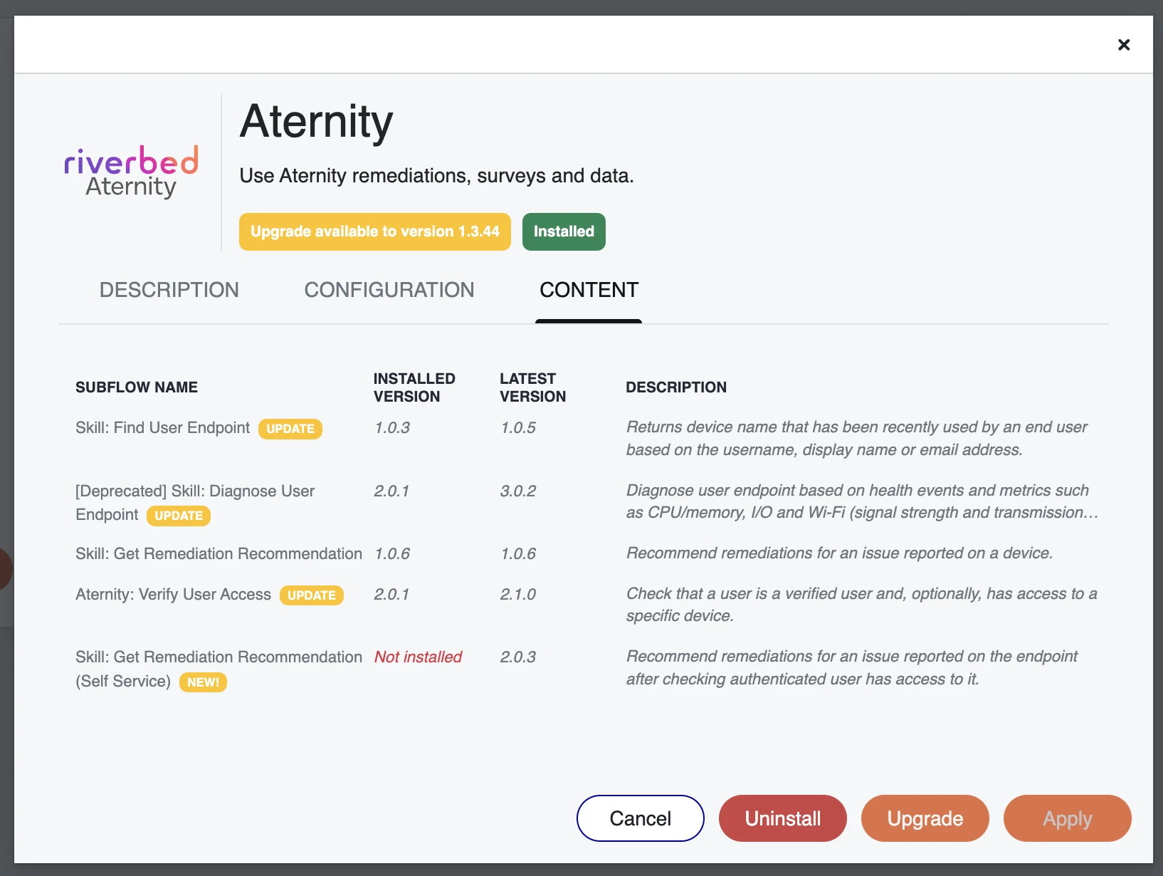Click the Riverbed Aternity logo
1163x876 pixels.
tap(132, 172)
